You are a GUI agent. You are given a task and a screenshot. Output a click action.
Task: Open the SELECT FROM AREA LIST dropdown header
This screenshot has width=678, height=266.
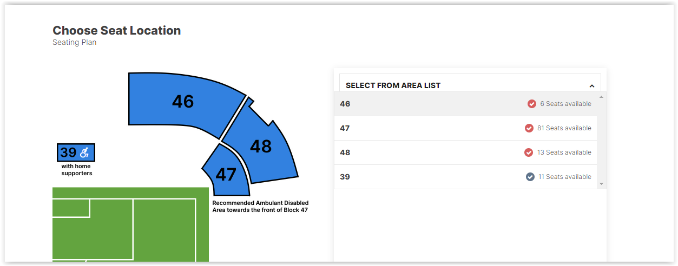(470, 85)
